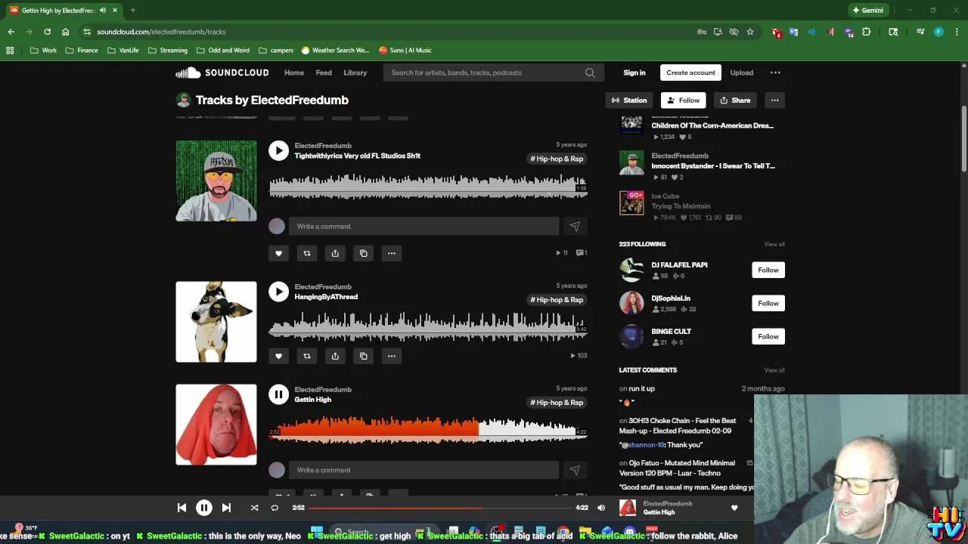968x544 pixels.
Task: Click the search magnifier icon
Action: [x=590, y=73]
